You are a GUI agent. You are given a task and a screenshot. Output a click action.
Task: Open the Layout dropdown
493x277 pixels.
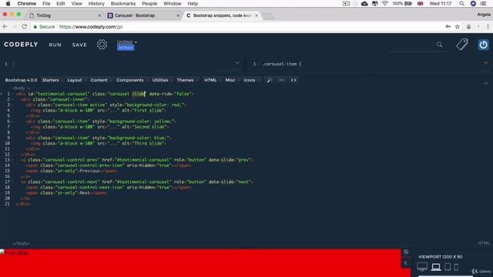click(75, 80)
